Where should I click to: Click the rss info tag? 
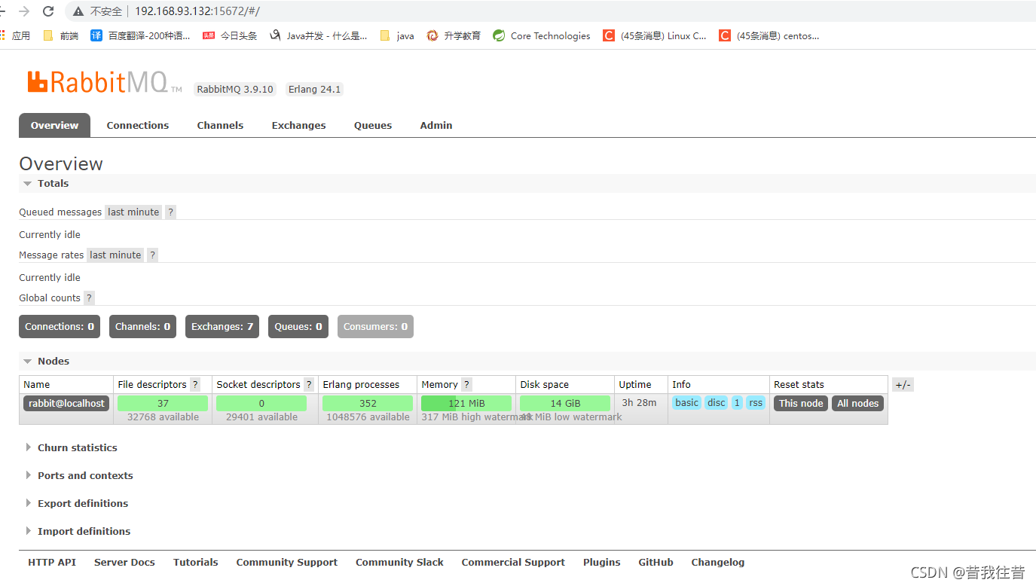pyautogui.click(x=756, y=403)
